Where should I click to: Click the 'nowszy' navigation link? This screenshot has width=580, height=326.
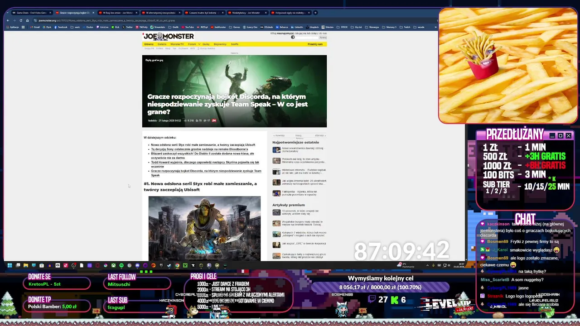tap(280, 135)
